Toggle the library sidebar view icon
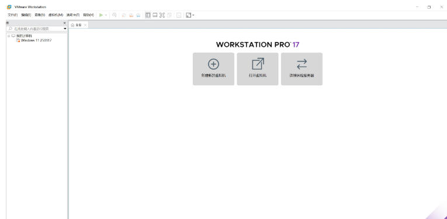Image resolution: width=447 pixels, height=219 pixels. pos(148,15)
